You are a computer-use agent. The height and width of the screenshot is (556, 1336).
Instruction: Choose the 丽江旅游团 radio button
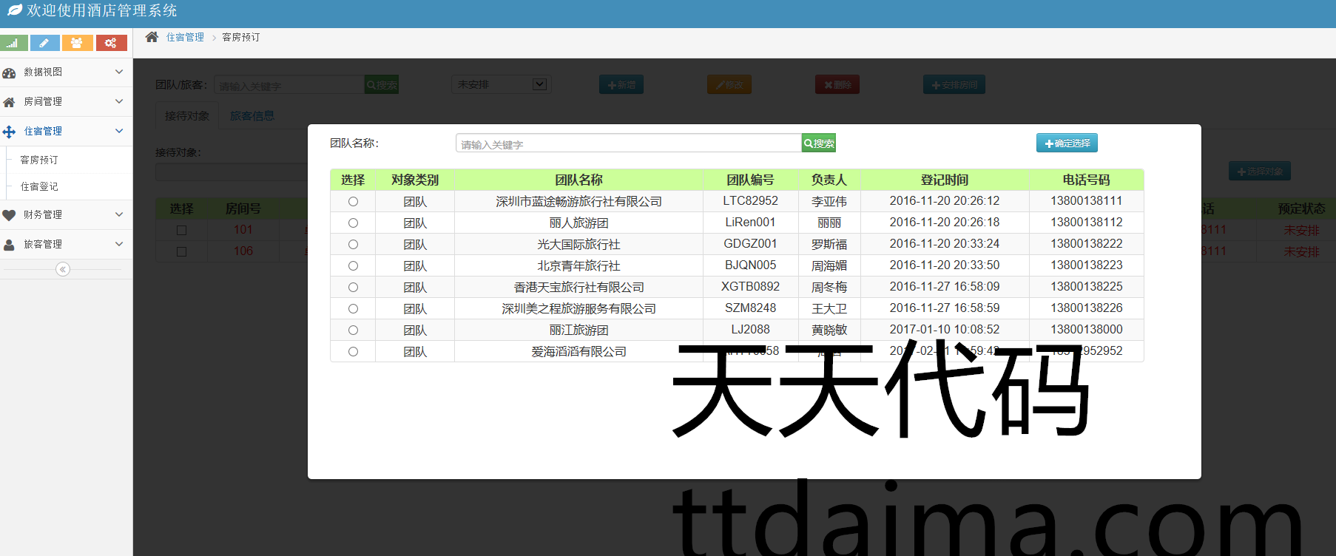coord(353,330)
